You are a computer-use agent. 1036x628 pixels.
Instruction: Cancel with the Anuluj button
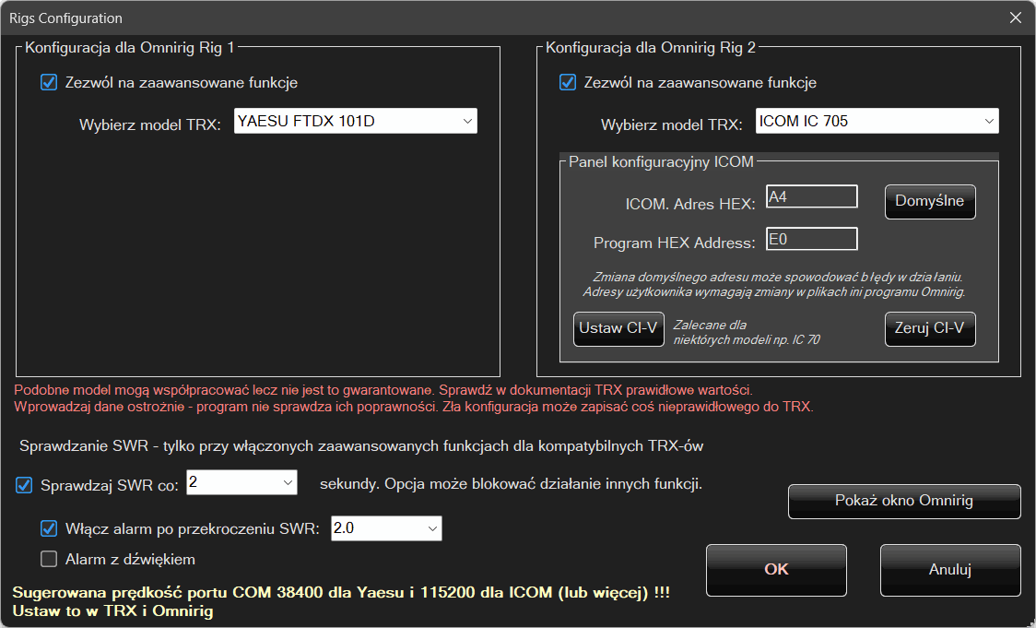(949, 570)
